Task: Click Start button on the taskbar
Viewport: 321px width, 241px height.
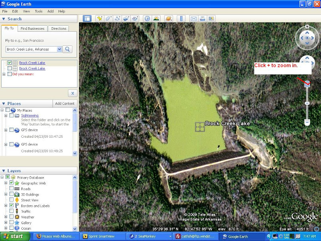Action: [12, 237]
